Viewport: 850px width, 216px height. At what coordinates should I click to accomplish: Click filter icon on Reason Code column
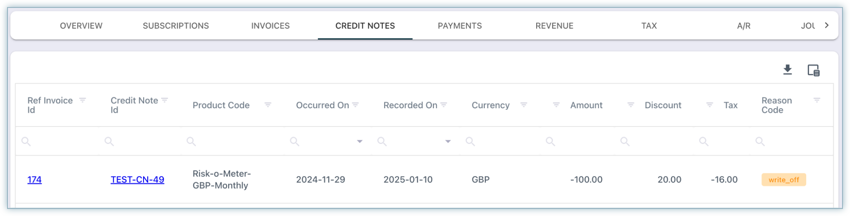817,100
